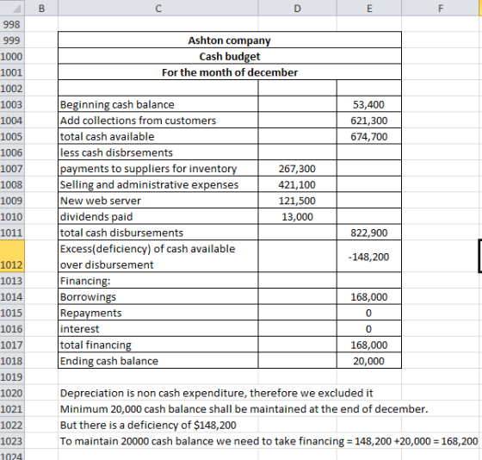
Task: Select the 121,500 value cell
Action: pos(297,201)
